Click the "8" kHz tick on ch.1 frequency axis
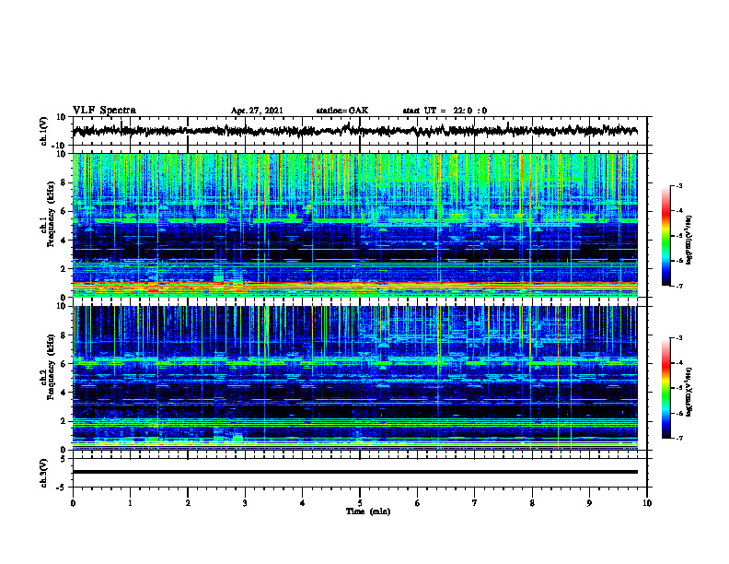 point(64,182)
